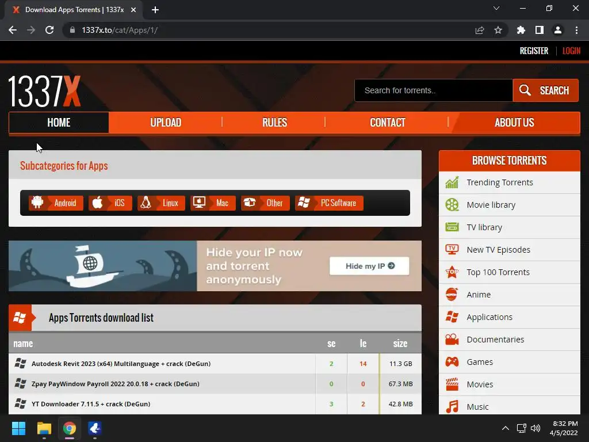Click the Games controller icon
The height and width of the screenshot is (442, 589).
pos(452,362)
